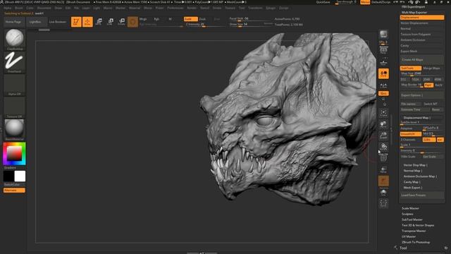Open the BasicMaterial sphere selector

pyautogui.click(x=14, y=130)
